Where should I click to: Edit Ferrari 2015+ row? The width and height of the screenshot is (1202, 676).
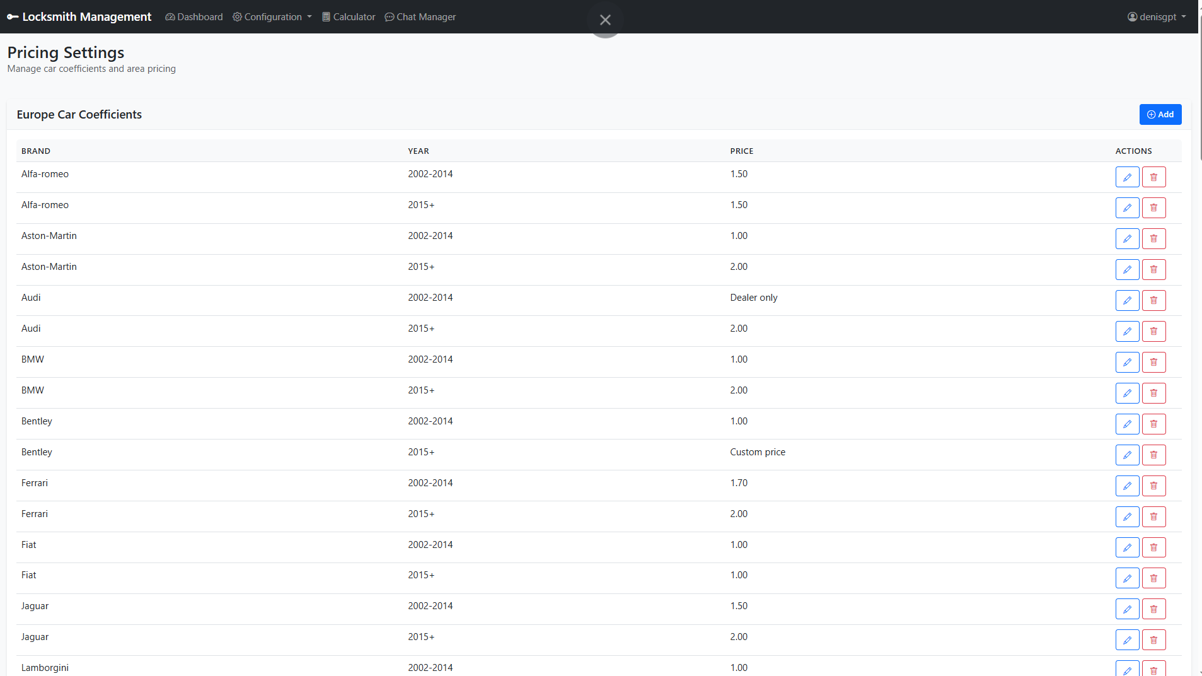[x=1127, y=517]
